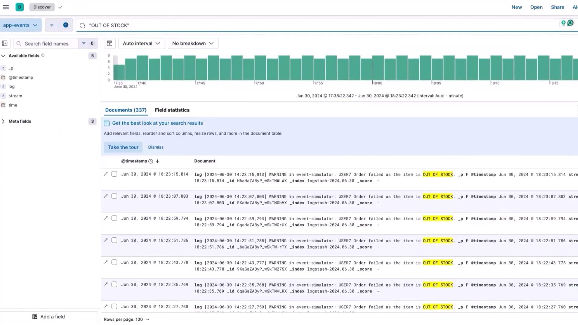Click the plus add filter icon
This screenshot has width=578, height=325.
pos(66,25)
